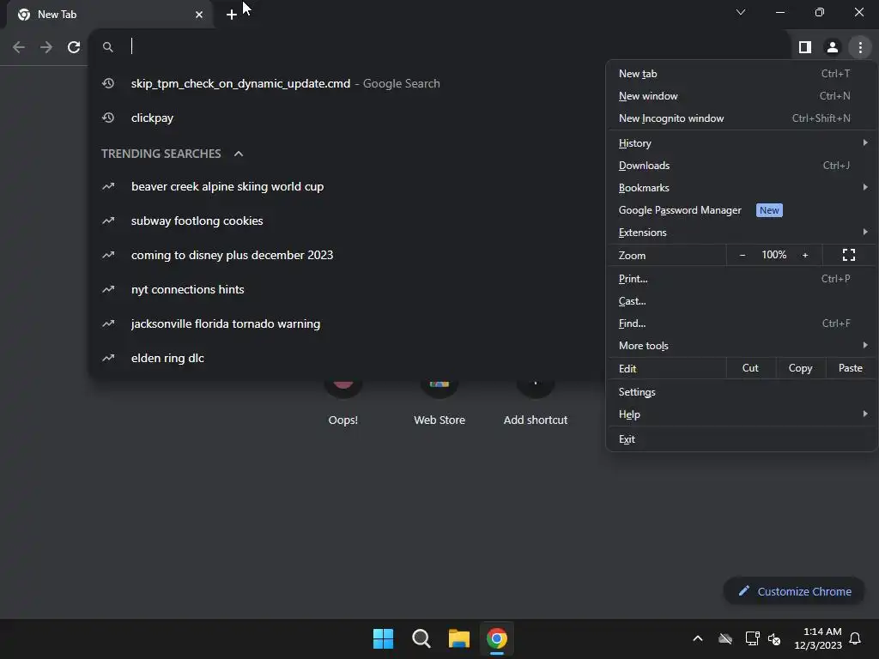Click the Chrome taskbar icon
Screen dimensions: 879x659
(x=497, y=638)
